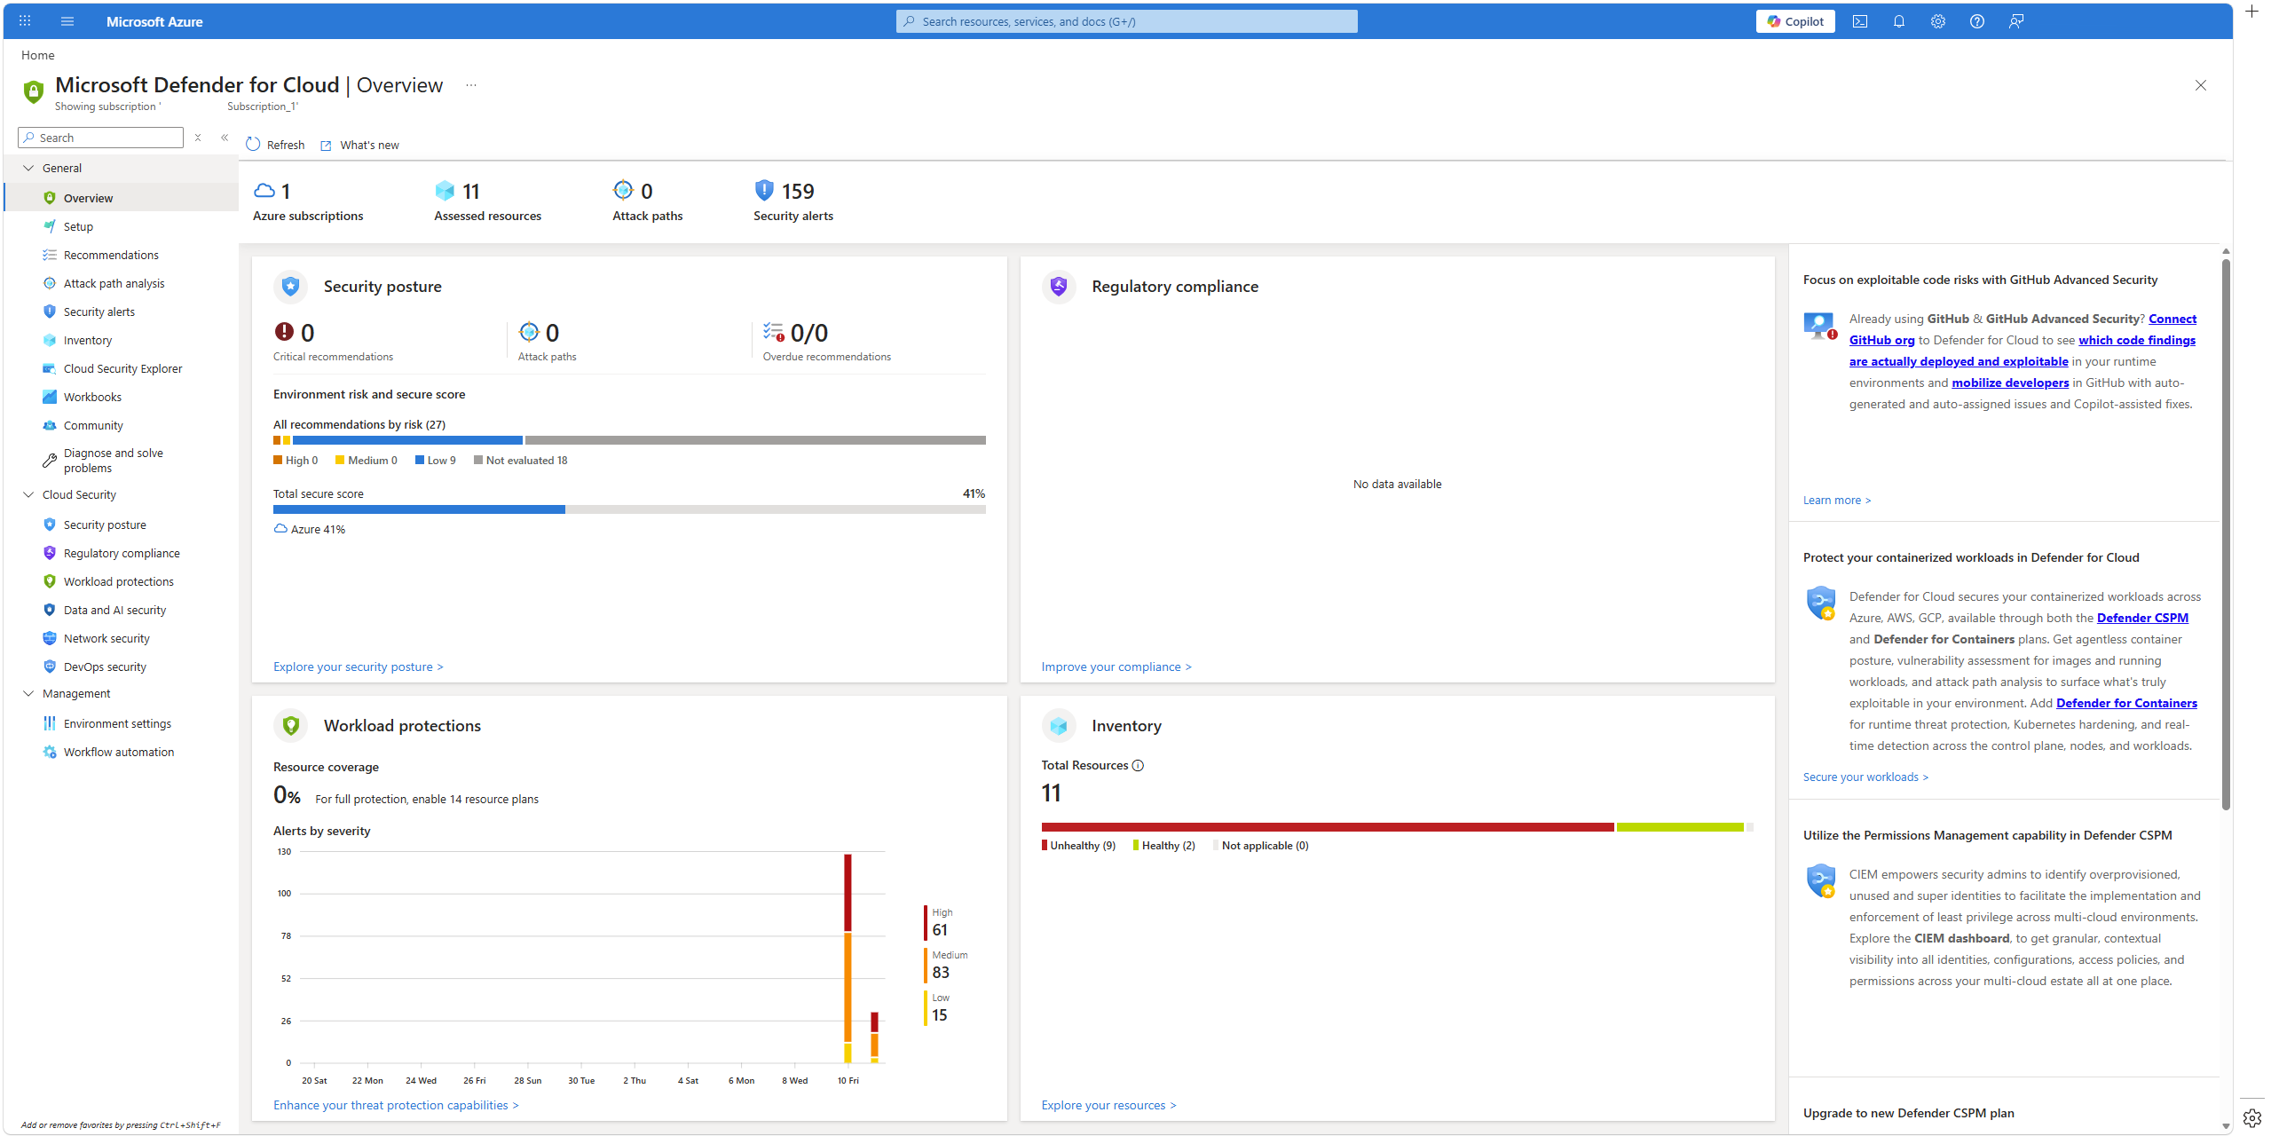The height and width of the screenshot is (1136, 2271).
Task: Click the Community icon in sidebar
Action: coord(50,425)
